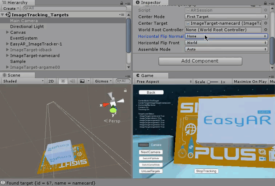Switch to the Inspector tab

point(151,3)
